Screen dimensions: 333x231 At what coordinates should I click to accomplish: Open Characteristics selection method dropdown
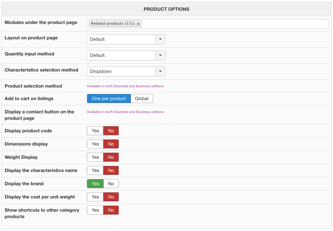pyautogui.click(x=126, y=72)
